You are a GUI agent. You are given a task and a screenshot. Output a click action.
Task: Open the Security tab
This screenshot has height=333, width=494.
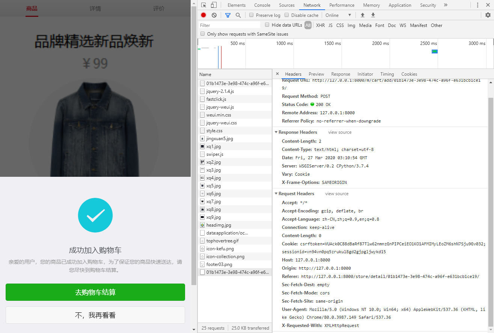coord(428,5)
